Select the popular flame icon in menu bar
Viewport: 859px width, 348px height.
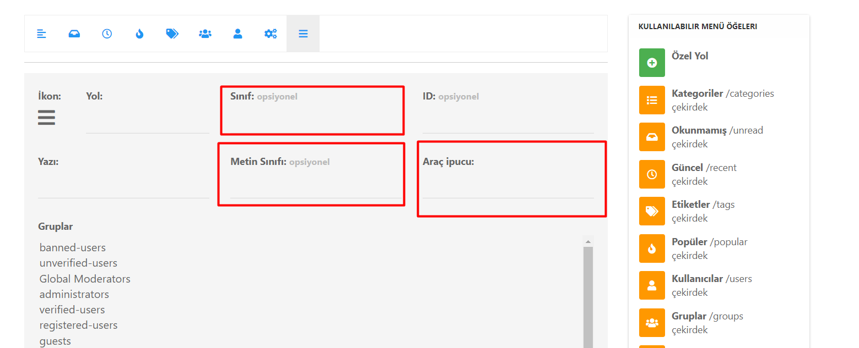[x=139, y=34]
